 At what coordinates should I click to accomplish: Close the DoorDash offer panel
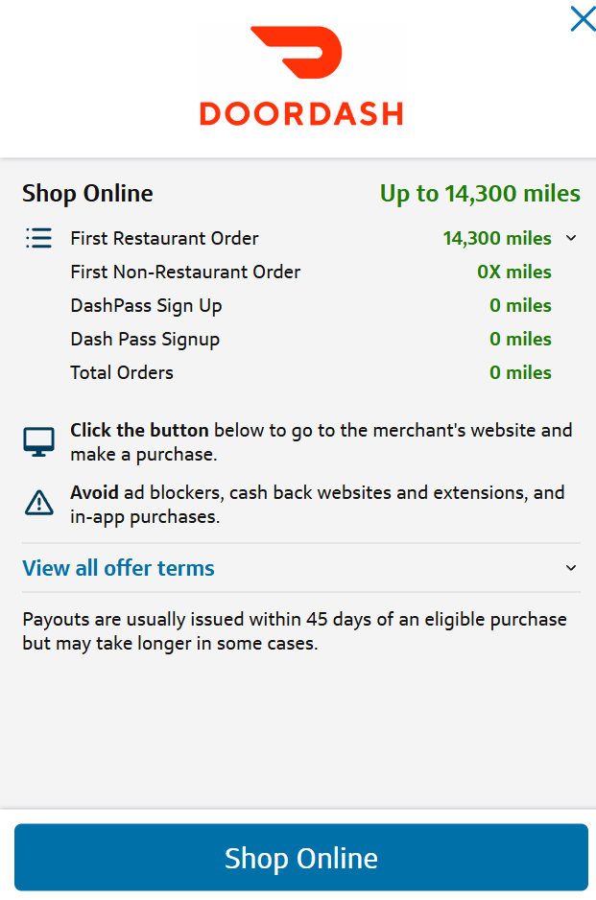click(582, 19)
